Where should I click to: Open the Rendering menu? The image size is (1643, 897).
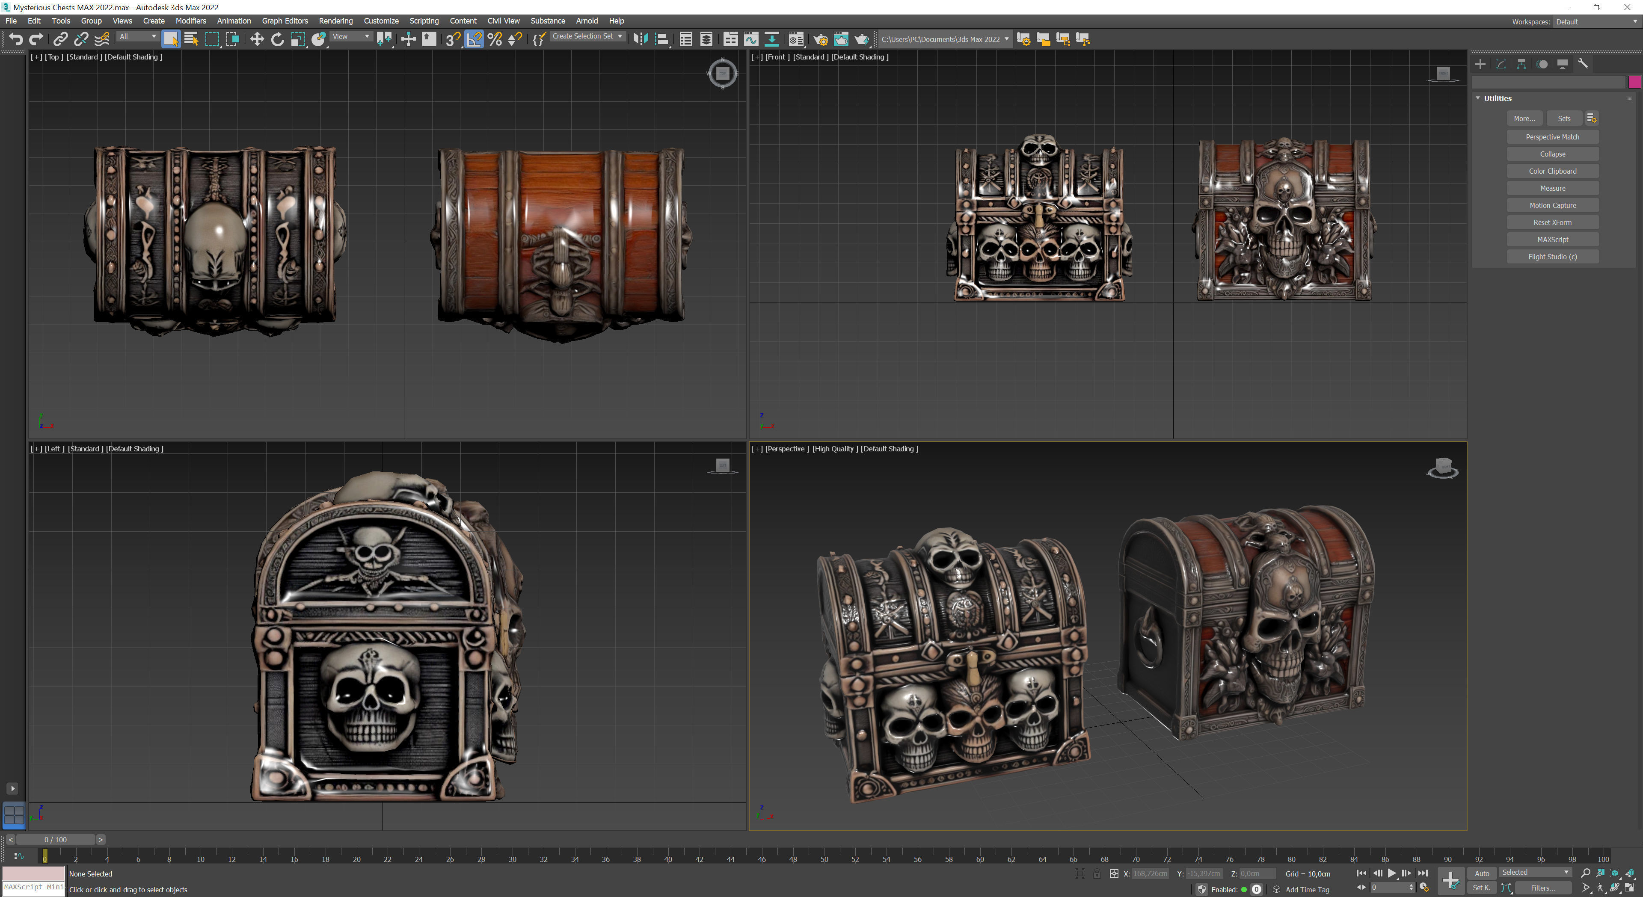(x=335, y=21)
